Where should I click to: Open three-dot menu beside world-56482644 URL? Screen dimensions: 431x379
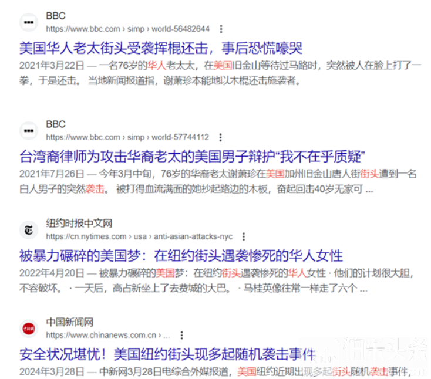tap(221, 29)
